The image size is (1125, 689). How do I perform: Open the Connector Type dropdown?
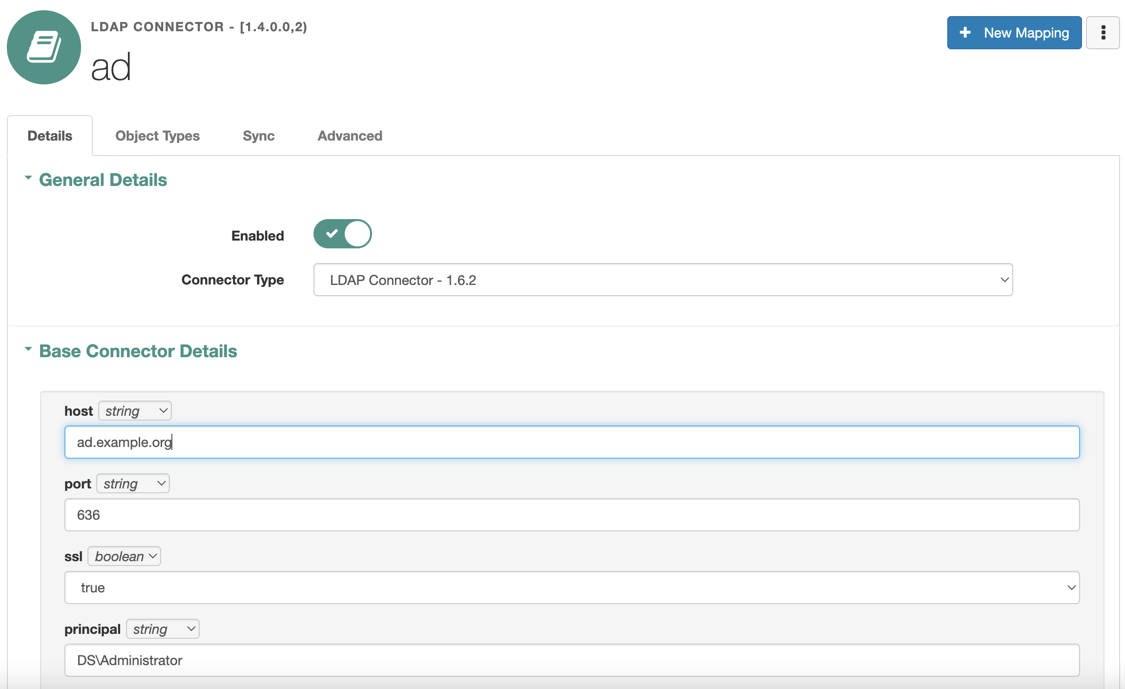663,280
